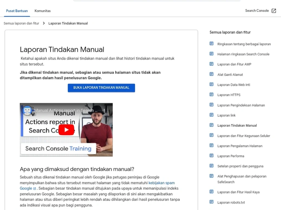Screen dimensions: 281x210
Task: Click the Laporan Tindakan Manual page heading
Action: (x=62, y=50)
